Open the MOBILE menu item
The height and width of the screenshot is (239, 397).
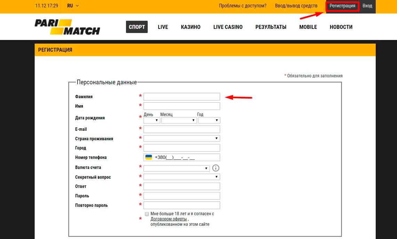[x=308, y=27]
